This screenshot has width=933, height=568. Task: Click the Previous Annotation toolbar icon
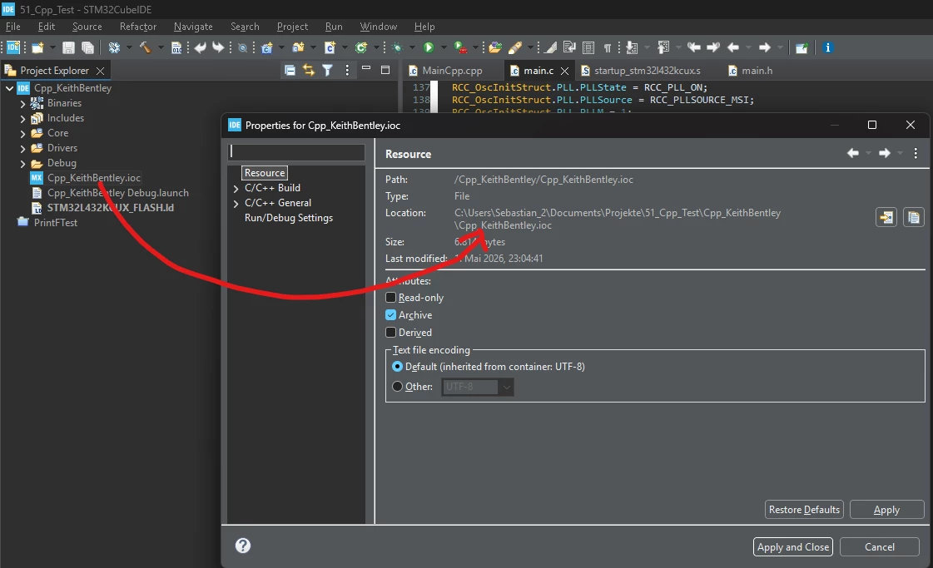click(x=663, y=47)
